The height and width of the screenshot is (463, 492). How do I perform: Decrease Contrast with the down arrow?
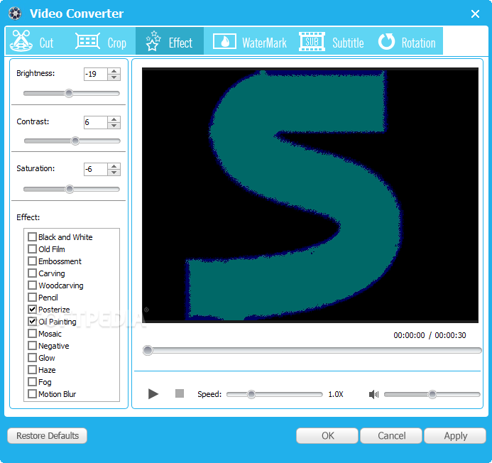[114, 126]
